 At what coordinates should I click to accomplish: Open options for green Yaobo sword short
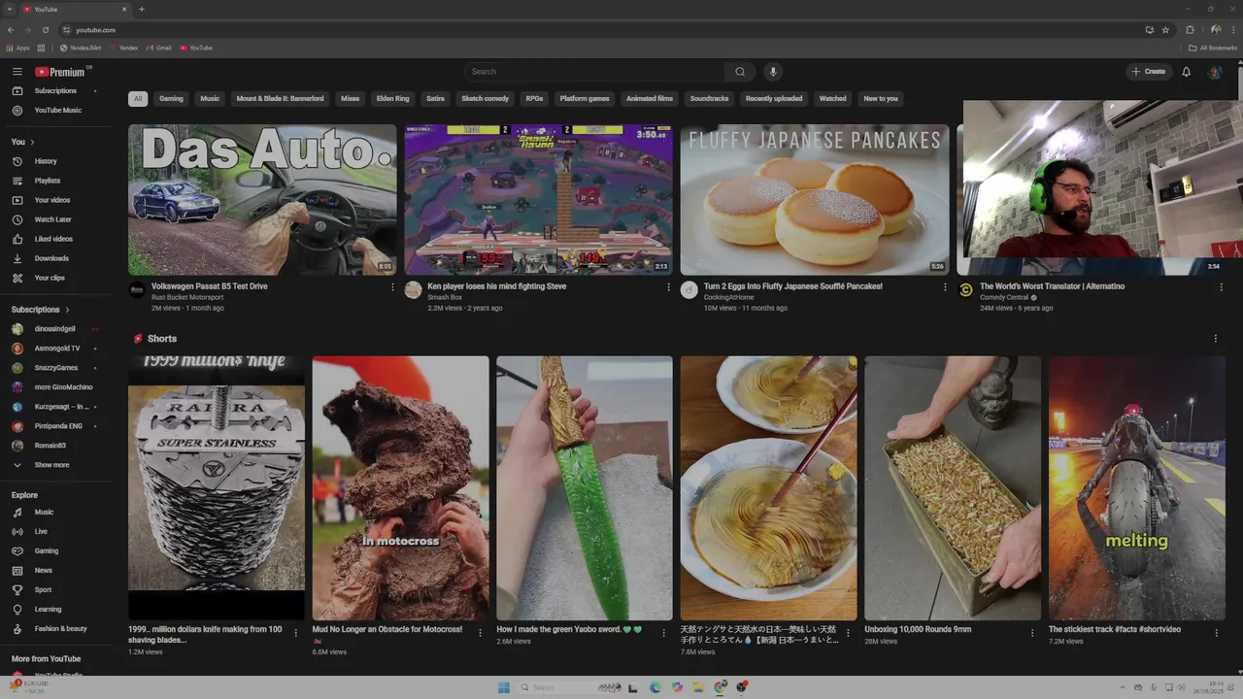click(x=663, y=633)
